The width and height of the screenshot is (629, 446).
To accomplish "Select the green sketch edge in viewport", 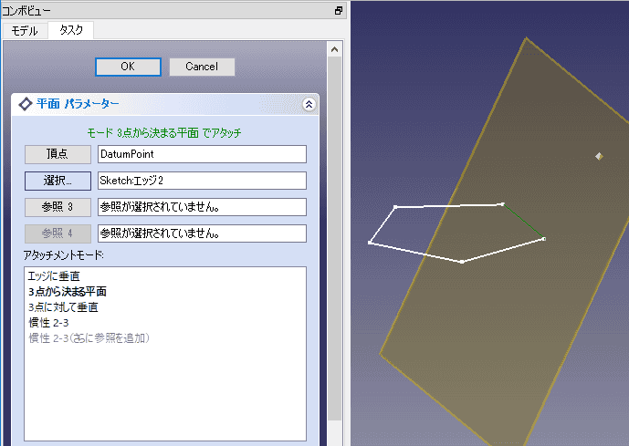I will pos(523,222).
